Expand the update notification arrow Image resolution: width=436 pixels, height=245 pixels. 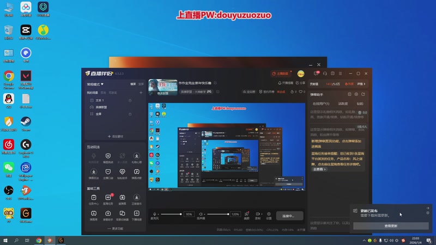point(427,208)
